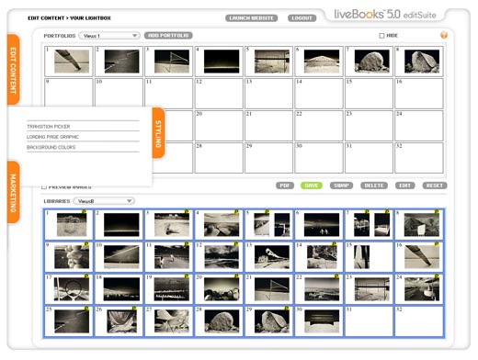
Task: Select library thumbnail 15
Action: point(362,257)
